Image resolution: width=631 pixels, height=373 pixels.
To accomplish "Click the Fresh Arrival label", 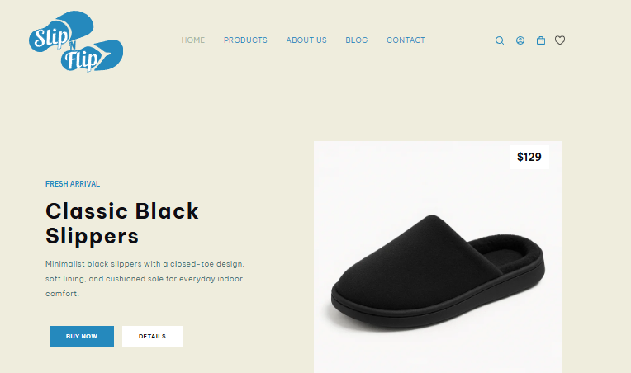I will [73, 184].
